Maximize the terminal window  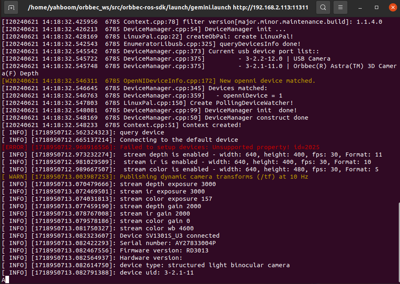tap(377, 8)
